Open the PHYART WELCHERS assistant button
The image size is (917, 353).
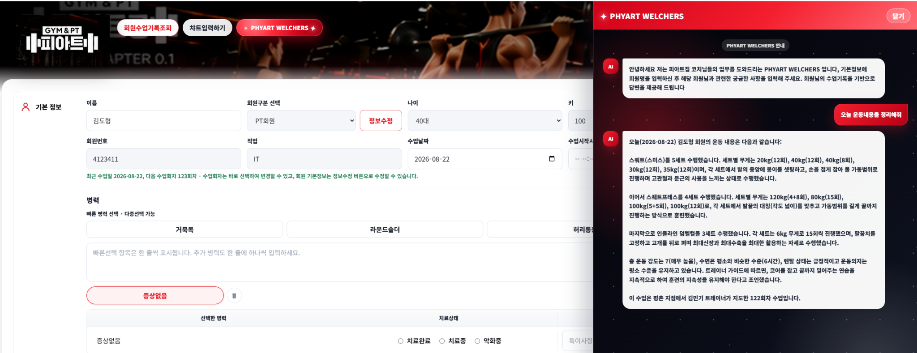coord(279,28)
